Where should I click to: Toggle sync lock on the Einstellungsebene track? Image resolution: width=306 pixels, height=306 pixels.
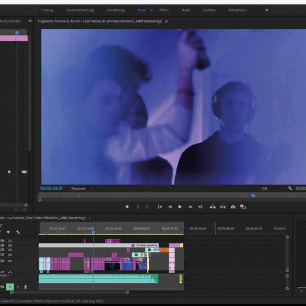pyautogui.click(x=2, y=245)
